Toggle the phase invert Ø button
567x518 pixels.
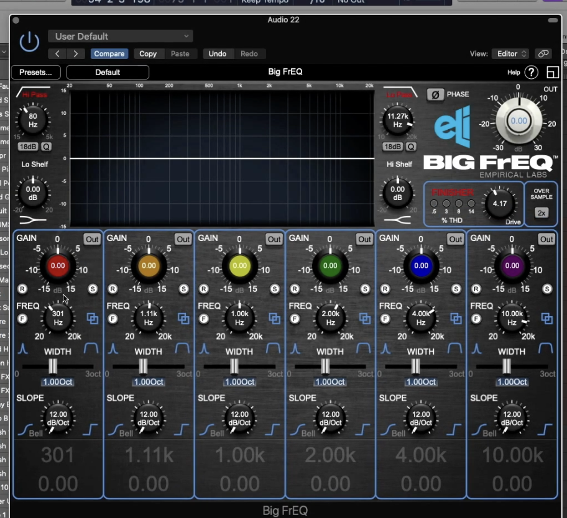(x=435, y=94)
